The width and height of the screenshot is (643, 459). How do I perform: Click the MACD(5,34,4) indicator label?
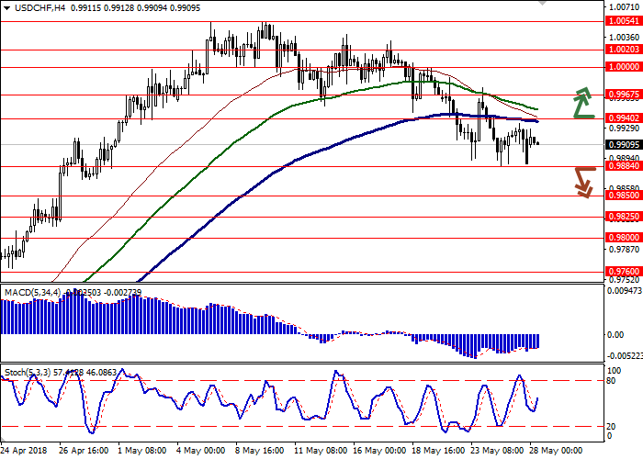coord(32,292)
